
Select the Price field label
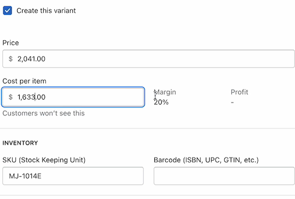[11, 43]
